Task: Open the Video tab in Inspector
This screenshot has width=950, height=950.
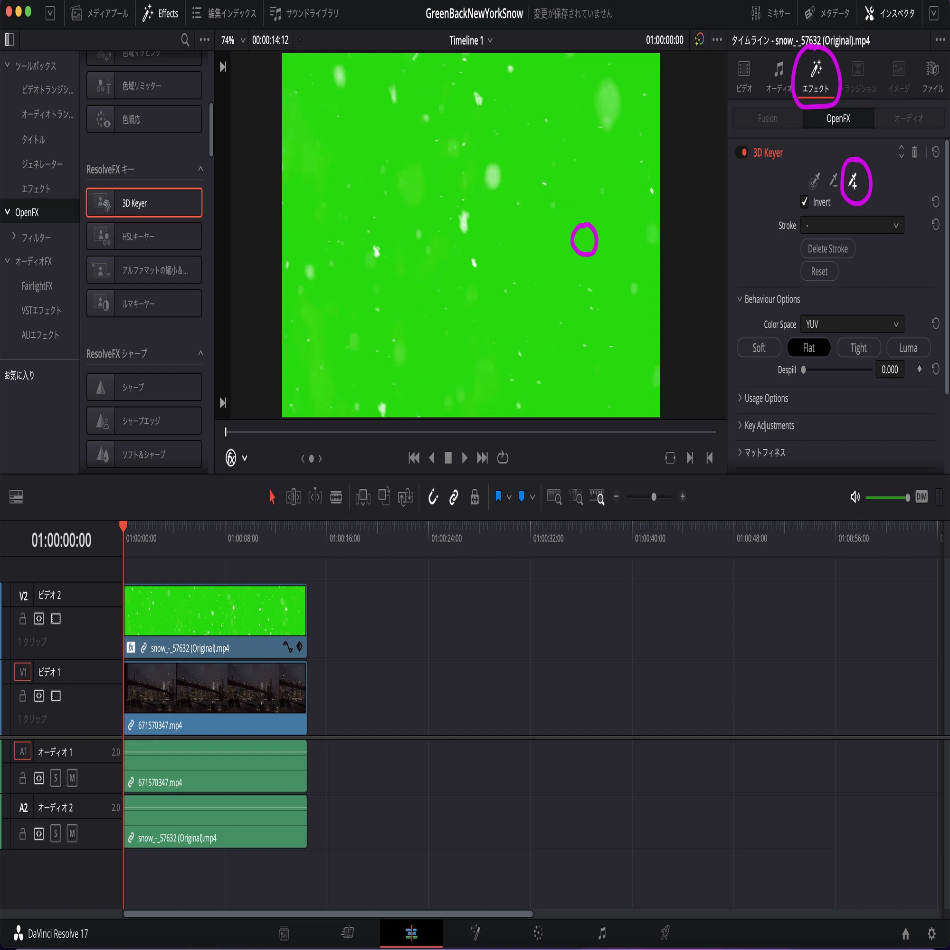Action: pyautogui.click(x=744, y=76)
